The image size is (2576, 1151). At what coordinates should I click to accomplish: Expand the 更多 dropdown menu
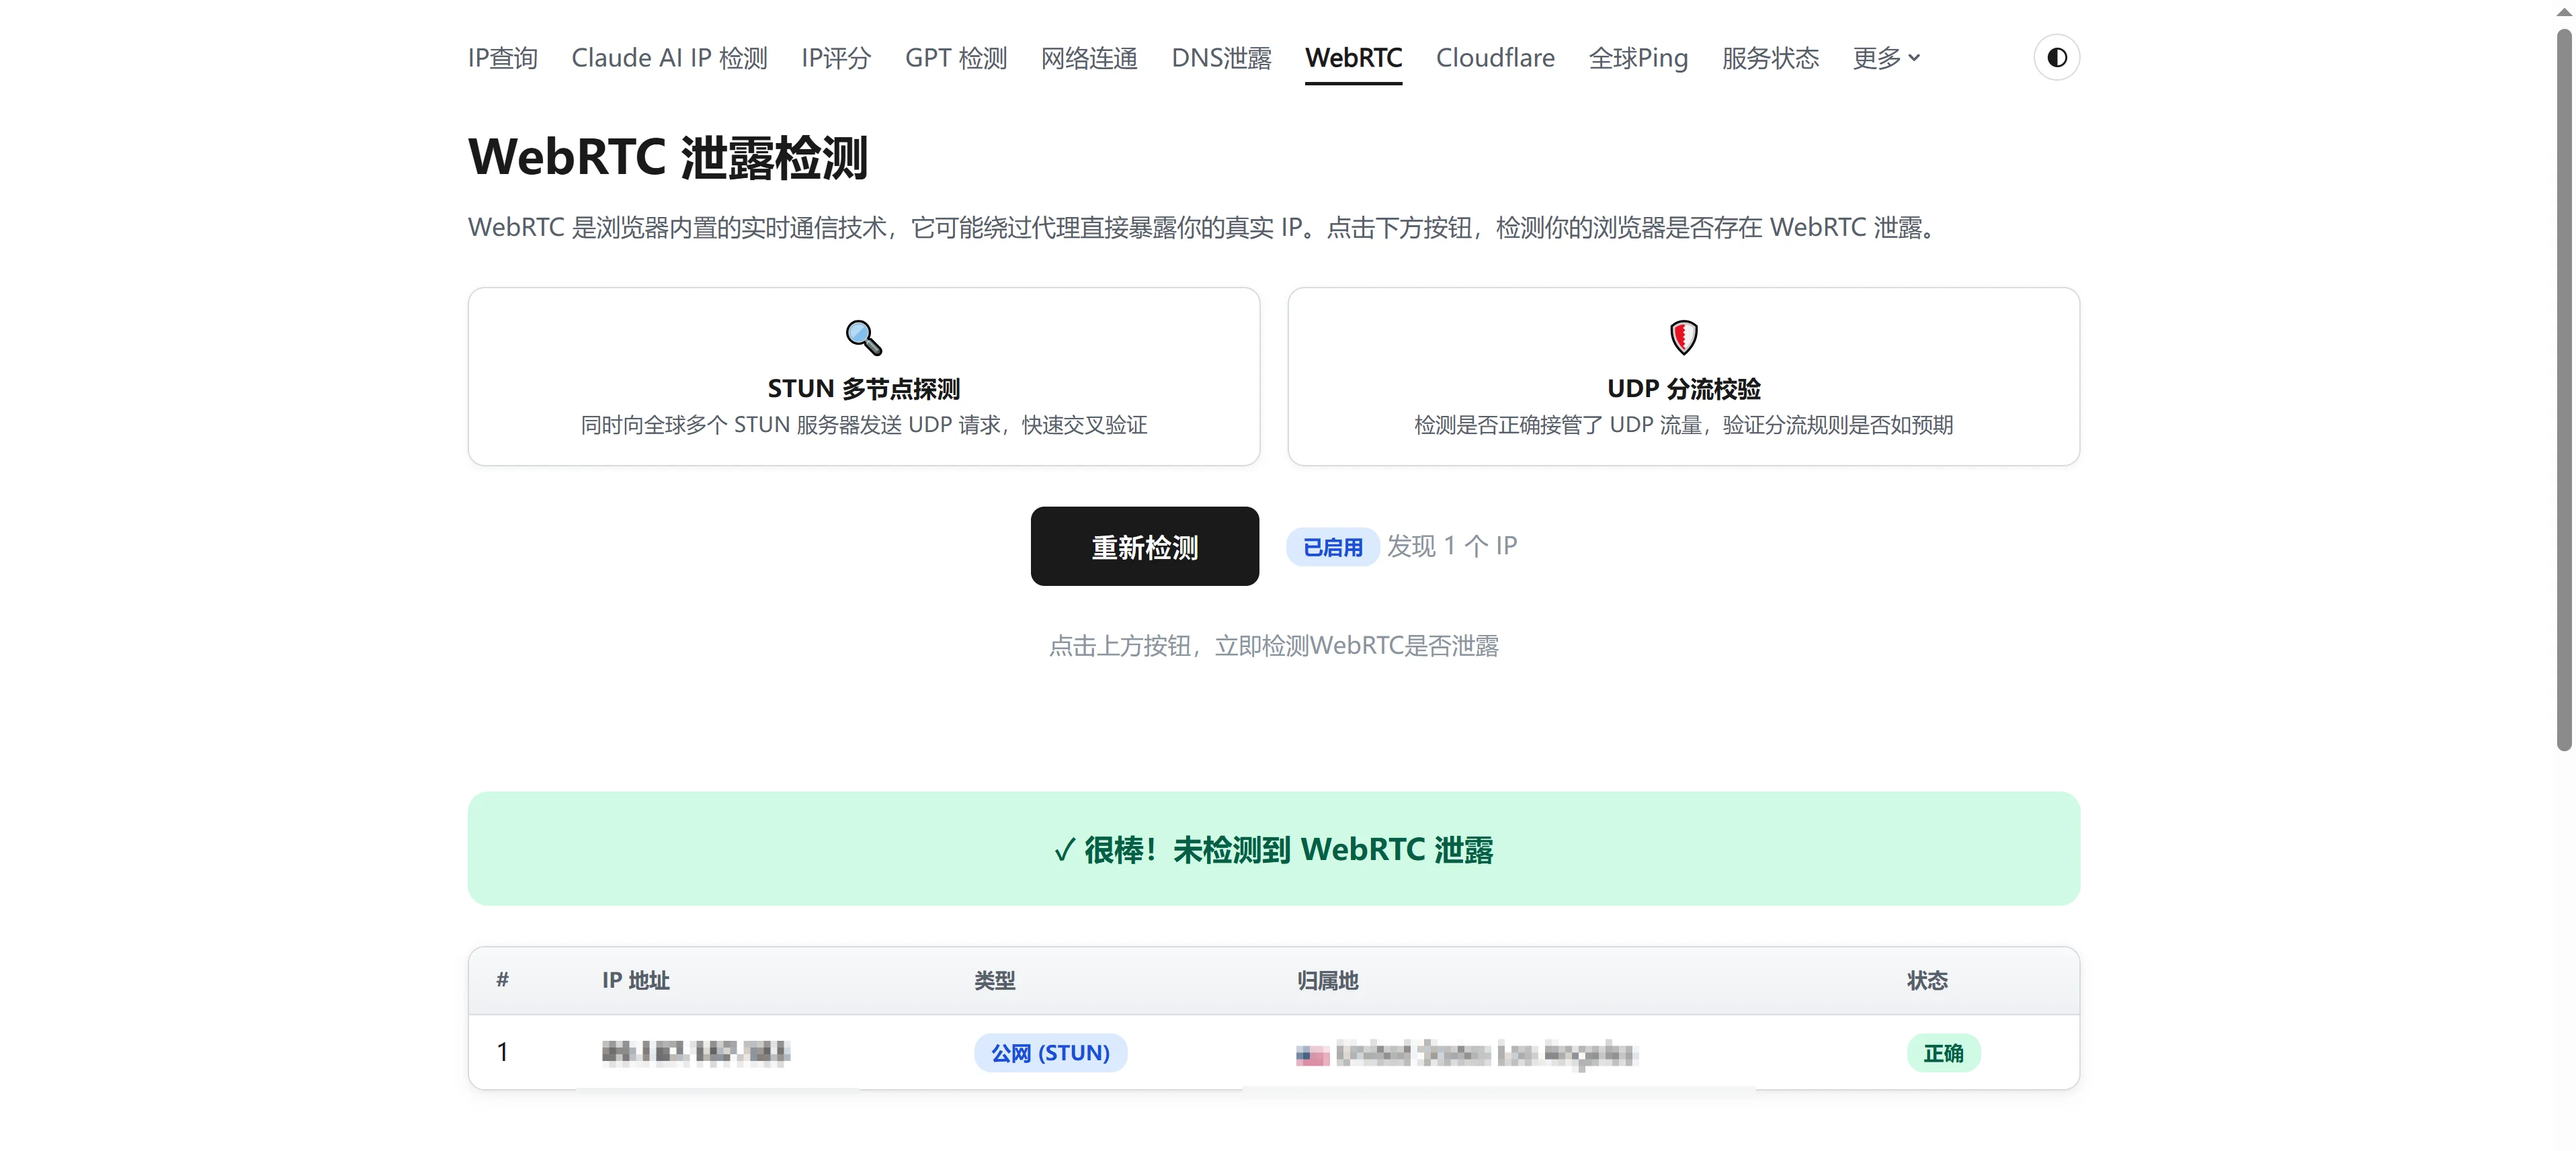[1886, 58]
